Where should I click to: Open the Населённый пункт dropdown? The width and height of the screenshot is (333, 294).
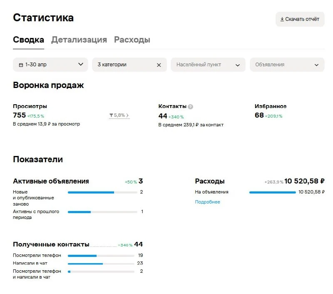click(208, 65)
